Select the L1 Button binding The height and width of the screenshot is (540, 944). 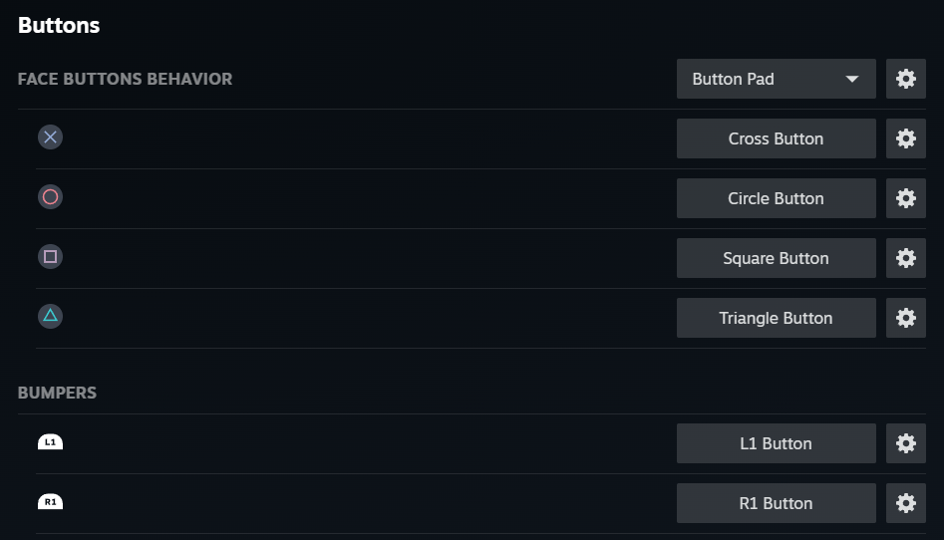pyautogui.click(x=776, y=443)
